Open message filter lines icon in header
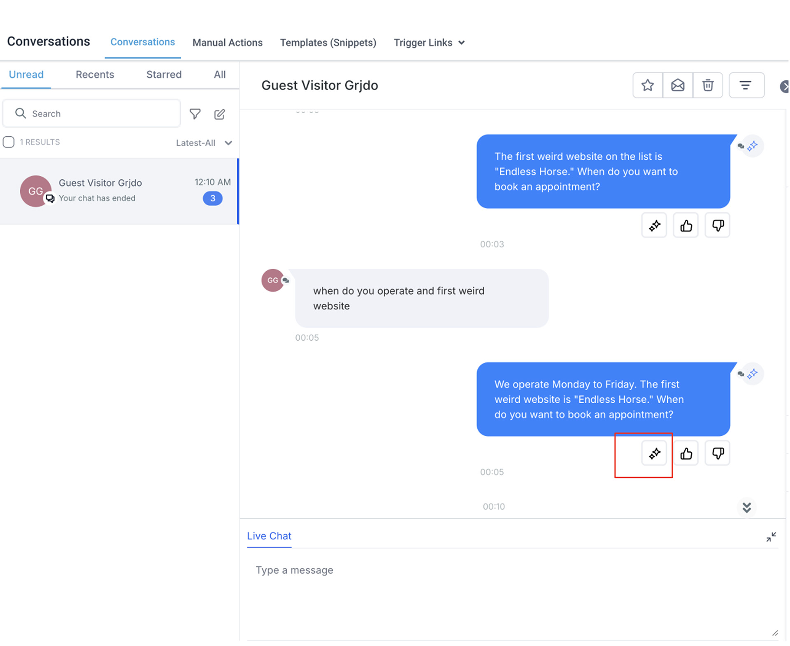 (746, 85)
